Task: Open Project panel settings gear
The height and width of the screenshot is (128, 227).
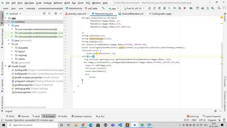Action: coord(56,14)
